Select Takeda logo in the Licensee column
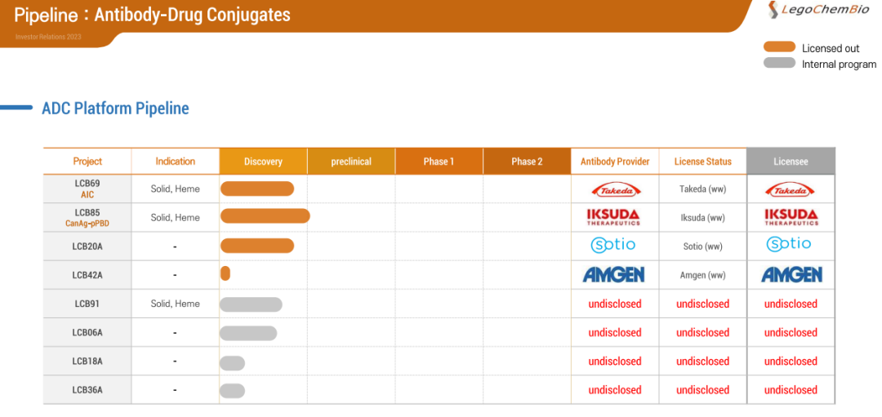Screen dimensions: 882x417 [x=791, y=189]
